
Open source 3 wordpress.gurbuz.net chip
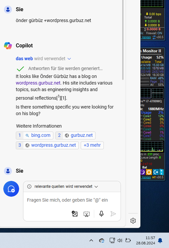(x=47, y=145)
